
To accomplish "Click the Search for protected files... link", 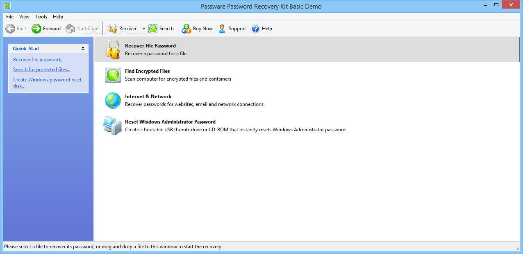I will (x=42, y=70).
